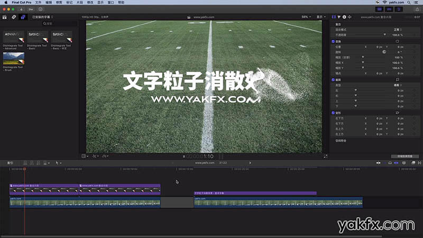Click the insert clip icon
The image size is (423, 238).
[32, 163]
